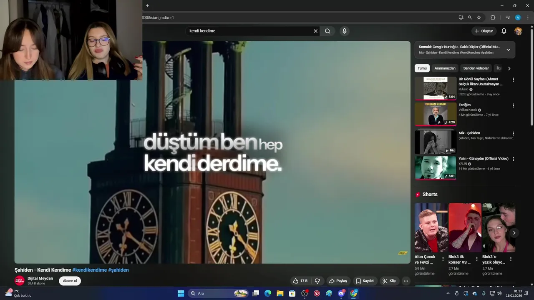Start voice search with microphone icon

(x=344, y=31)
